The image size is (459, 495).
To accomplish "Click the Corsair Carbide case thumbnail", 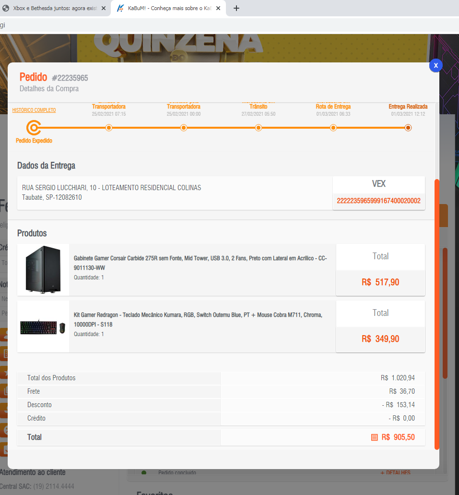I will 43,270.
